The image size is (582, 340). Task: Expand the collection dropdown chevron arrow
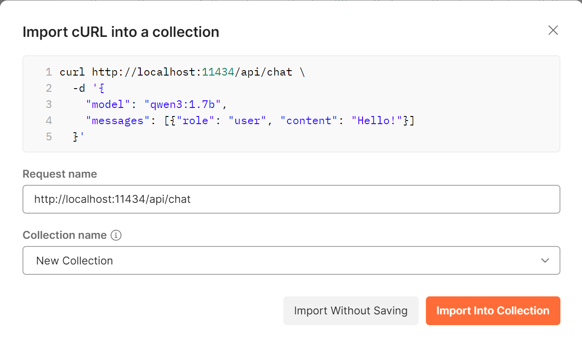click(545, 260)
